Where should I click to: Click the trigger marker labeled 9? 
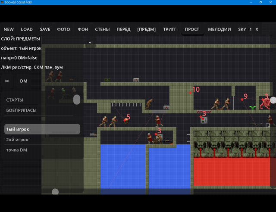tap(242, 100)
